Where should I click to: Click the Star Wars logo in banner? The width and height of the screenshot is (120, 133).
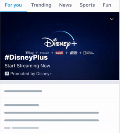(x=73, y=53)
